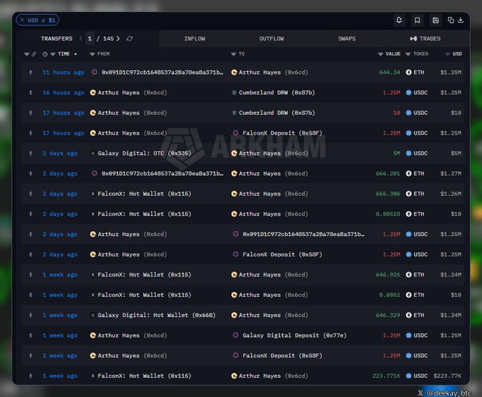Click FalconX icon in 0.0052 ETH row
The height and width of the screenshot is (397, 482).
93,295
